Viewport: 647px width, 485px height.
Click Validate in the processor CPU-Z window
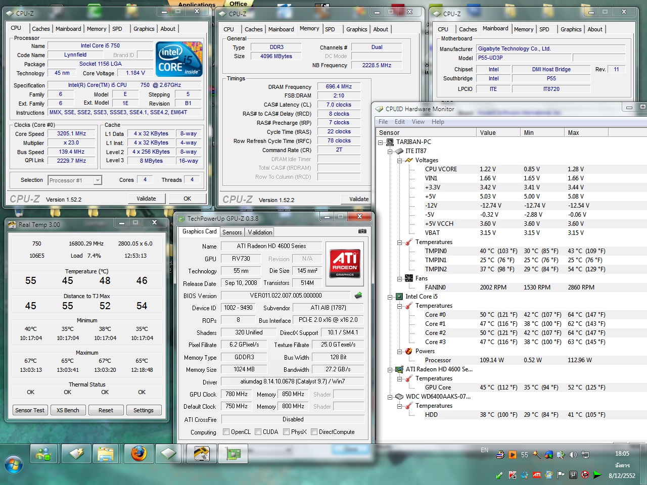coord(146,199)
